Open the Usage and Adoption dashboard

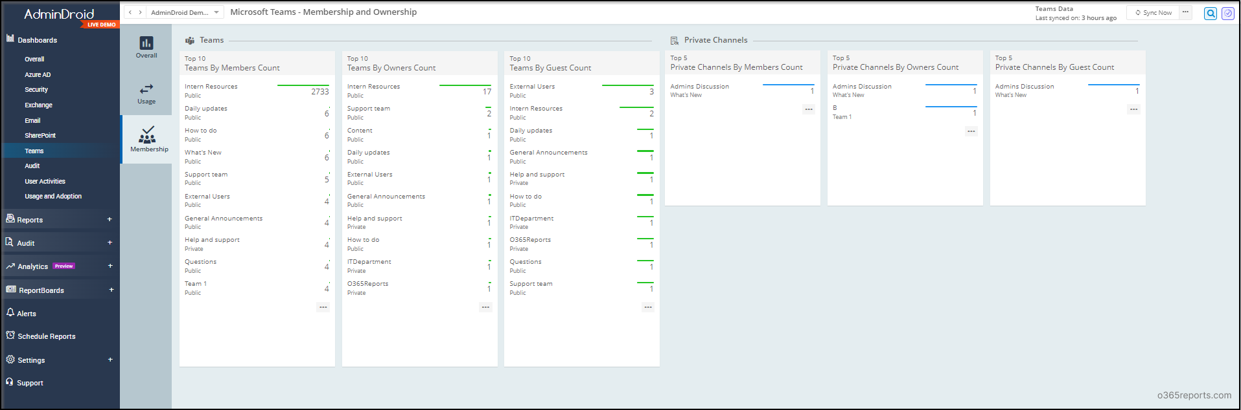pos(53,196)
